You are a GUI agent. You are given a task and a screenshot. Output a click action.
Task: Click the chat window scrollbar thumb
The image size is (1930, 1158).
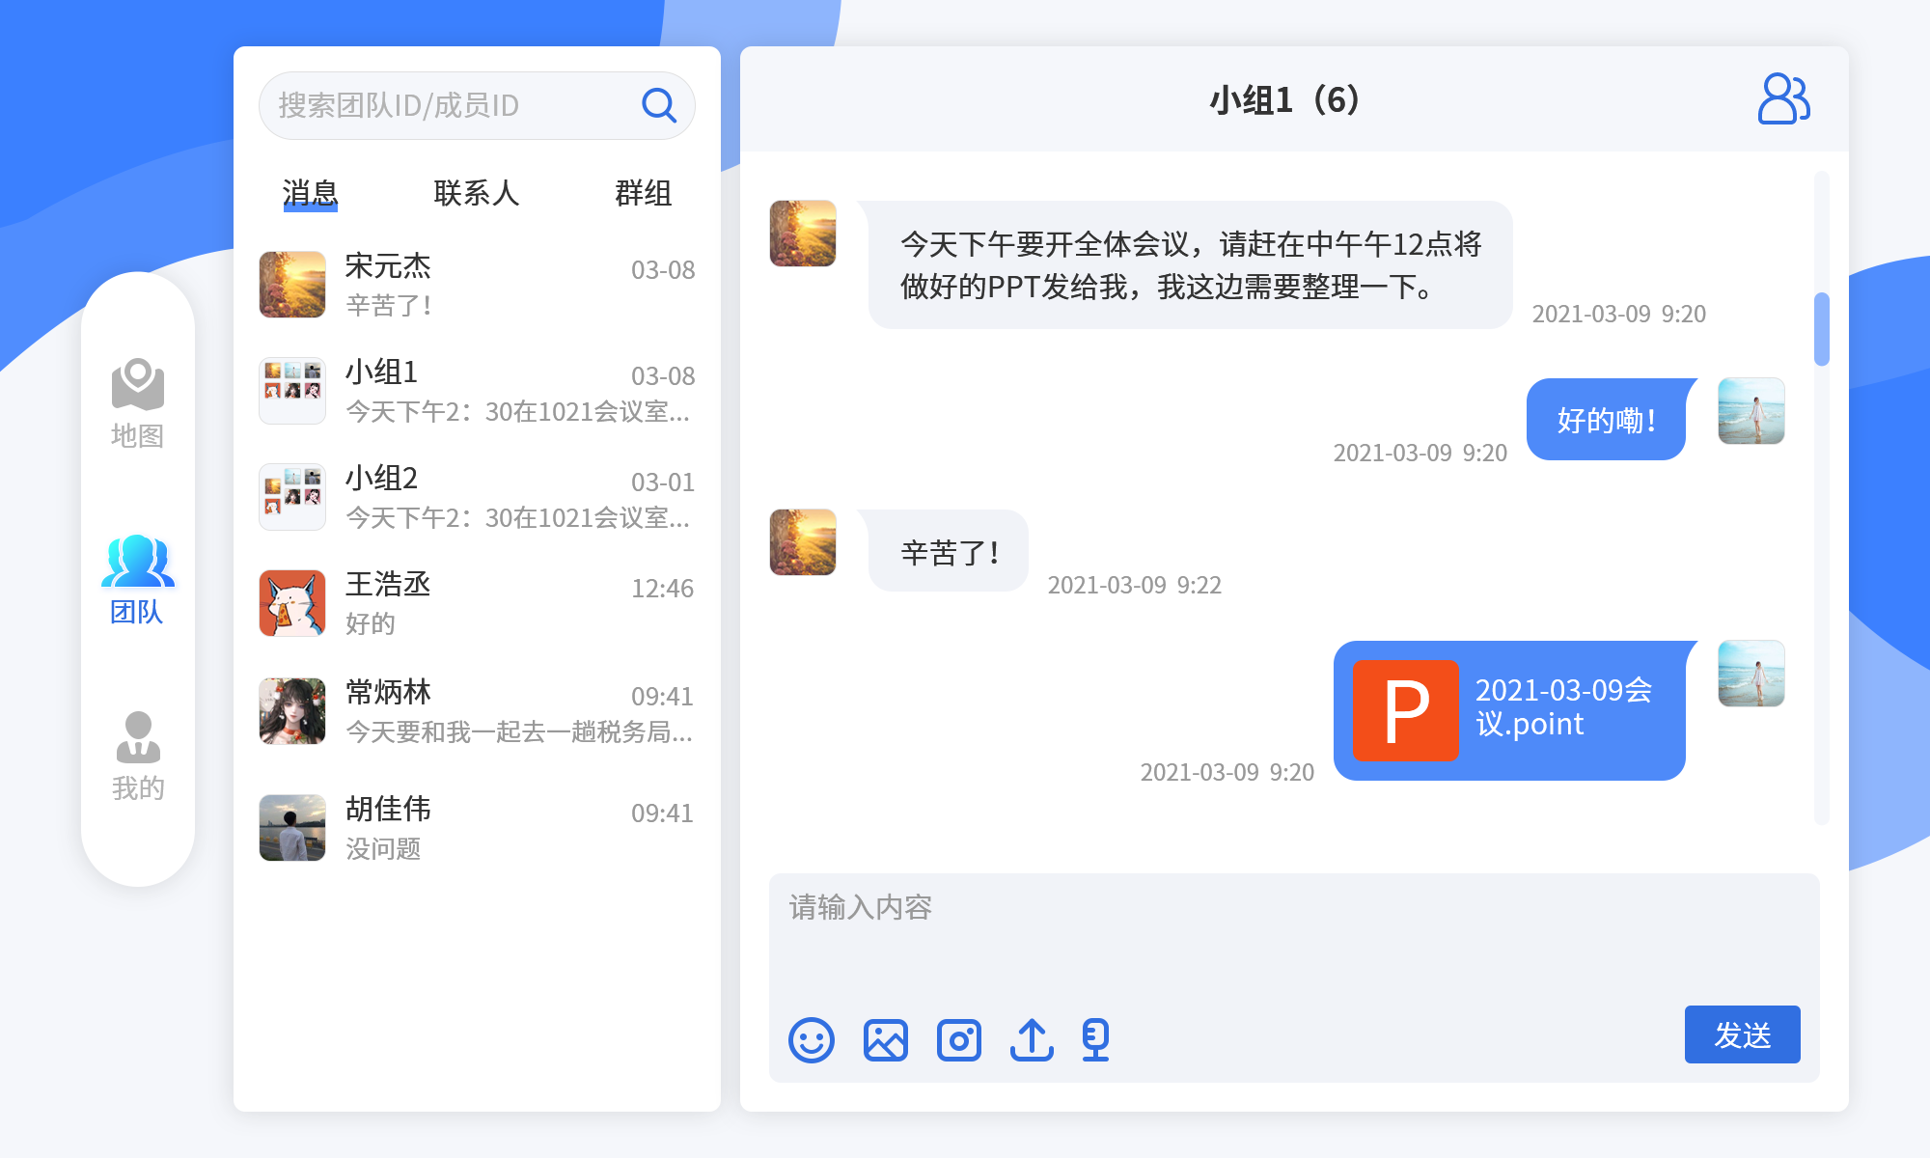[1821, 329]
